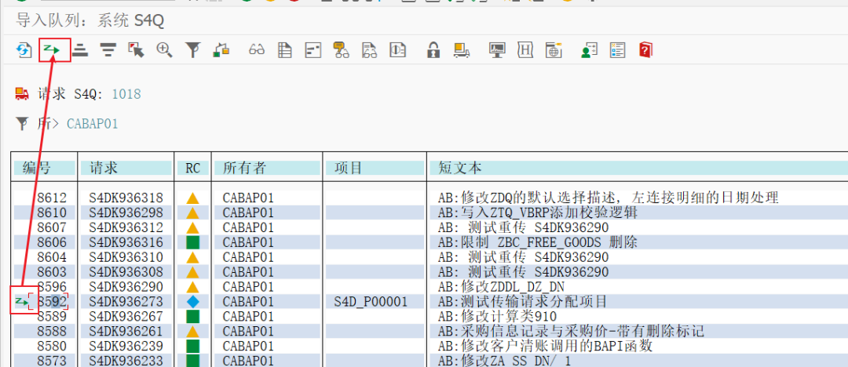The width and height of the screenshot is (848, 367).
Task: Click number 8606 in the 编号 column
Action: tap(52, 242)
